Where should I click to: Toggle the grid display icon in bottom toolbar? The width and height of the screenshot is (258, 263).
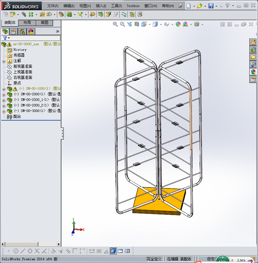click(99, 251)
